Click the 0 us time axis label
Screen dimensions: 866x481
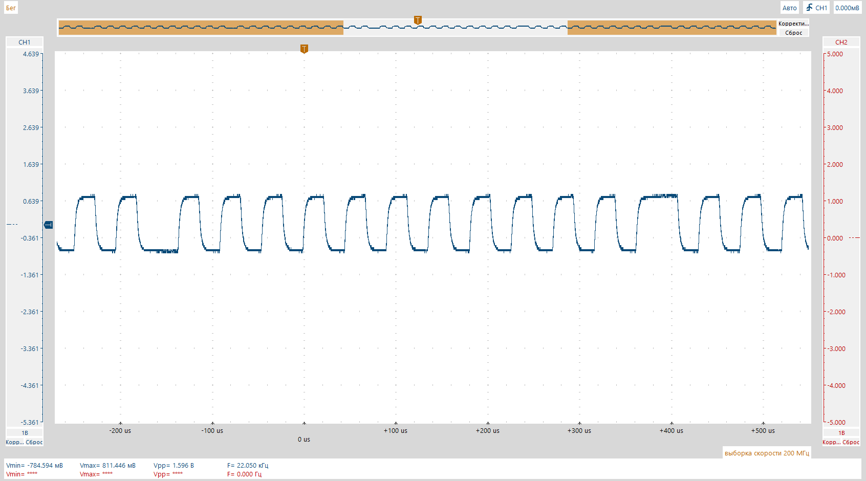click(x=304, y=439)
